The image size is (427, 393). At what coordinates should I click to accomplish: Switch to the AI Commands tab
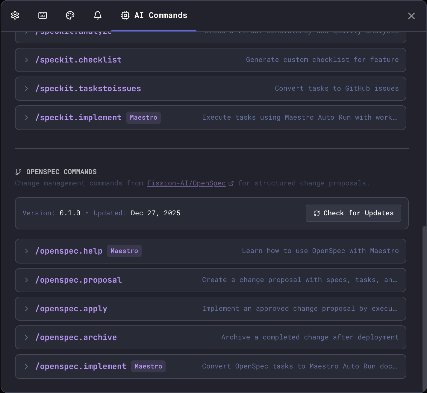coord(154,15)
